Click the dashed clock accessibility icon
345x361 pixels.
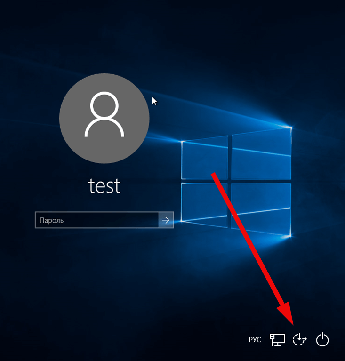pos(299,339)
